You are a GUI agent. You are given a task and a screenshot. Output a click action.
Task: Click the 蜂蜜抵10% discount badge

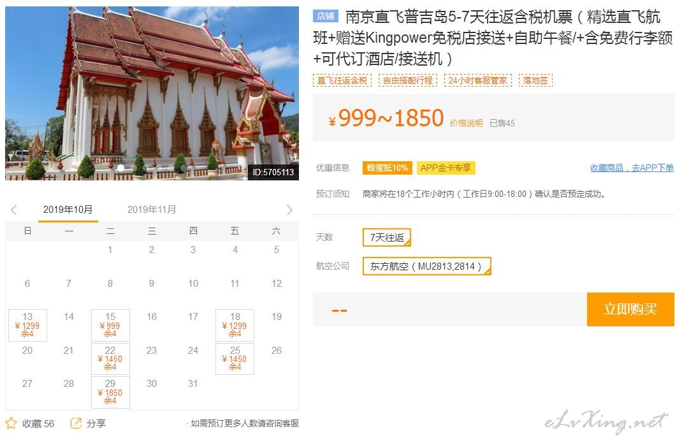tap(388, 168)
